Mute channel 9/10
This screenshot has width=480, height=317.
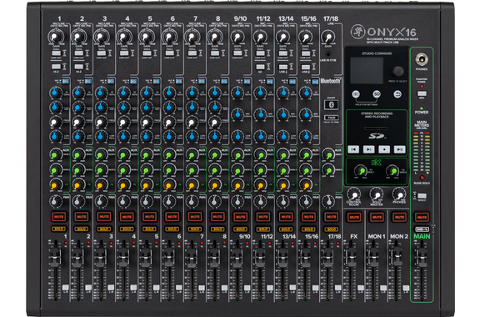(240, 217)
